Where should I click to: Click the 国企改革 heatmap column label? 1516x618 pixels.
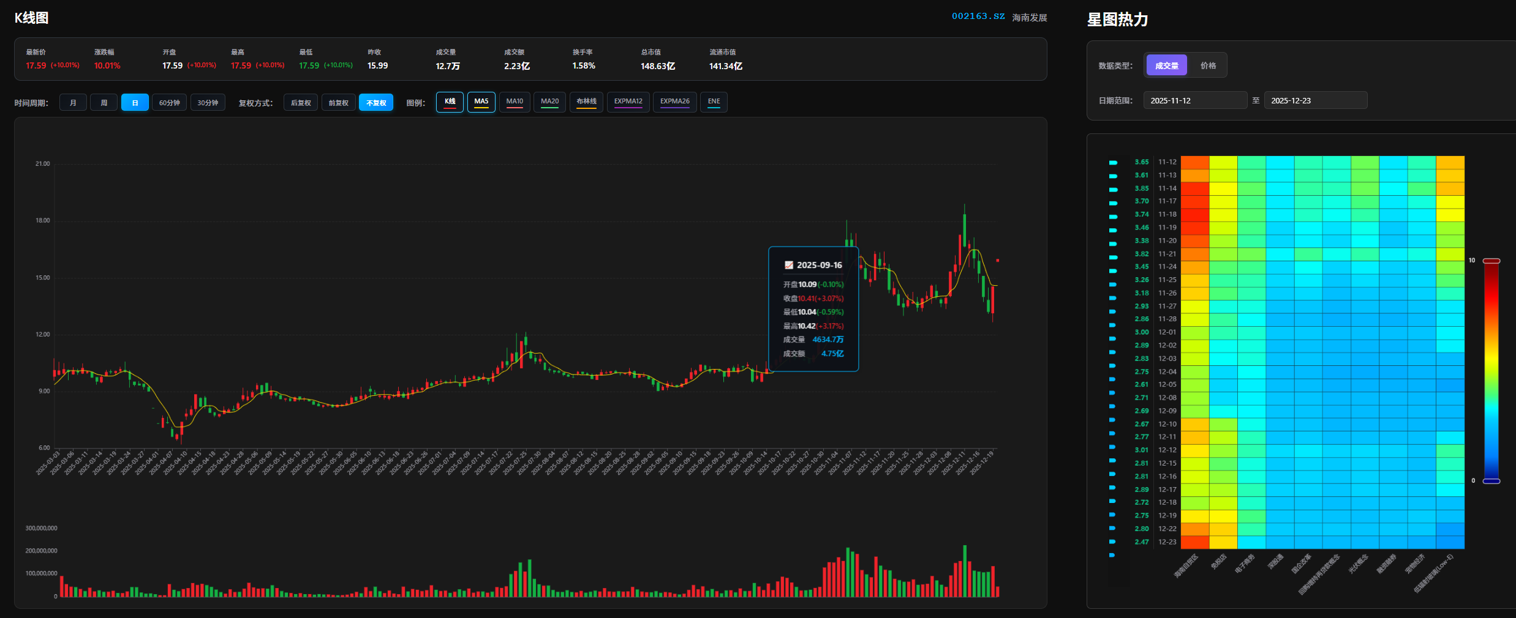point(1301,564)
